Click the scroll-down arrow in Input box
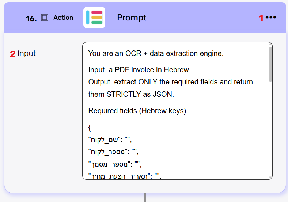The image size is (288, 202). pyautogui.click(x=270, y=178)
